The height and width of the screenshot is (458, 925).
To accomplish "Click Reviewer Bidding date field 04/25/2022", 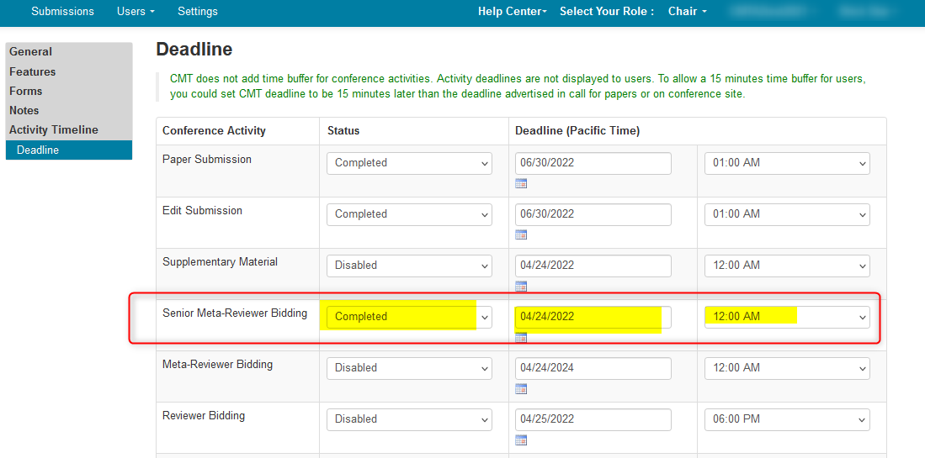I will tap(593, 419).
